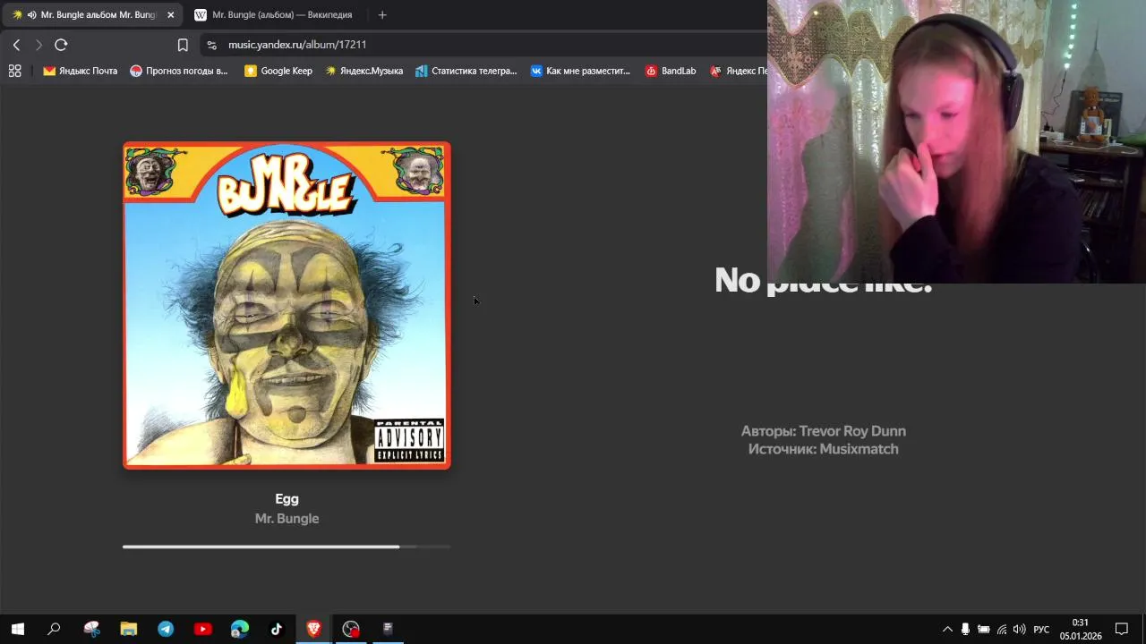Open the Статистика телеграм bookmark
The height and width of the screenshot is (644, 1146).
466,71
